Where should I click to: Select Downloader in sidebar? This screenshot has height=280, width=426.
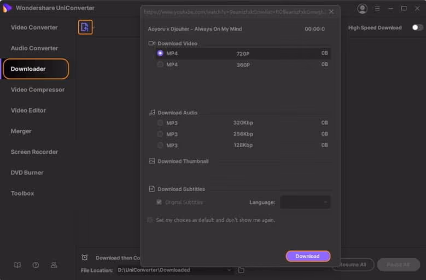[36, 69]
